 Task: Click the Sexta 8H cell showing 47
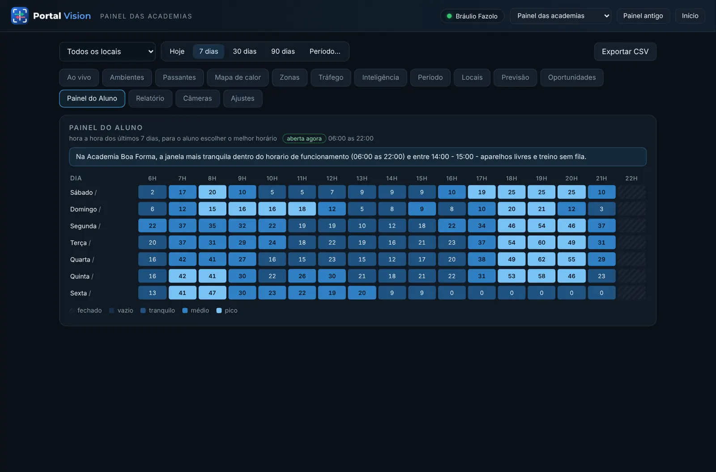pyautogui.click(x=212, y=293)
